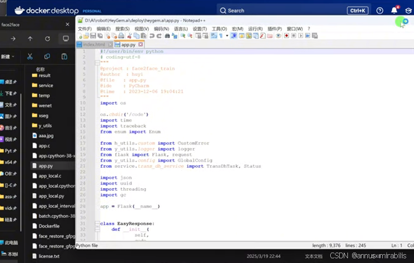Close the app.py tab with red X

140,45
